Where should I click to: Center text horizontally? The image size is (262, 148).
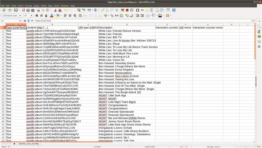(x=70, y=15)
